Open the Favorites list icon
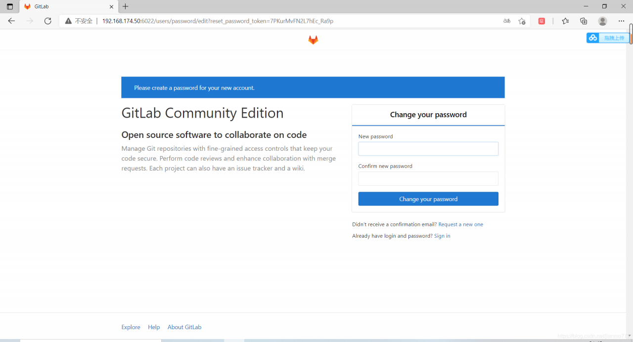 pyautogui.click(x=565, y=21)
